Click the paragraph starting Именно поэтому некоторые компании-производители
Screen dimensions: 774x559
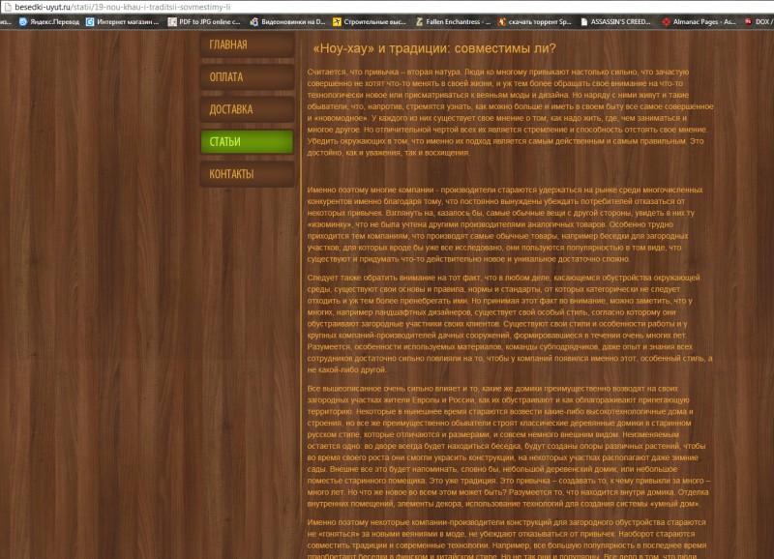(506, 540)
